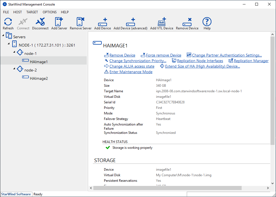Click the Add Device (advanced) icon
The height and width of the screenshot is (197, 276).
pos(131,22)
